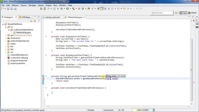Viewport: 199px width, 112px height.
Task: Switch to the DDMS perspective
Action: pyautogui.click(x=192, y=13)
